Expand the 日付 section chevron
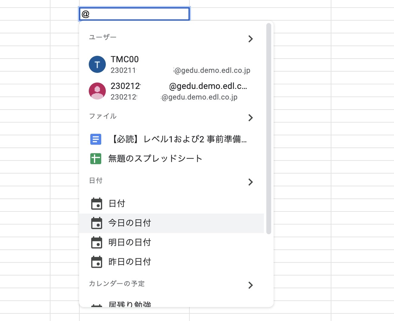 point(250,182)
